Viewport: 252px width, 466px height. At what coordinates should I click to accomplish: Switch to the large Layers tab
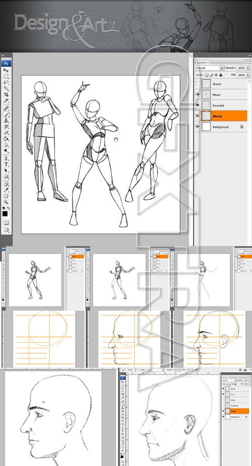(202, 63)
